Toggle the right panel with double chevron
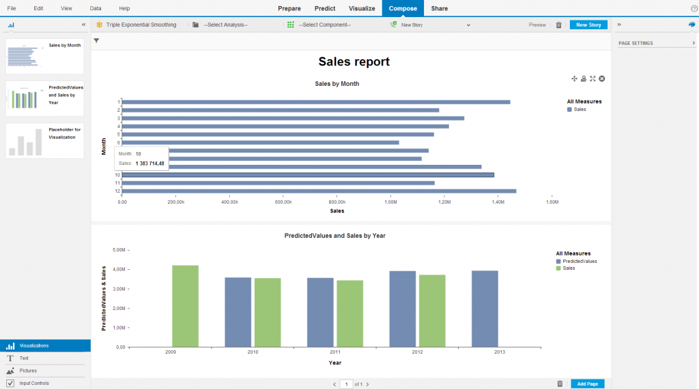The width and height of the screenshot is (699, 389). 619,25
